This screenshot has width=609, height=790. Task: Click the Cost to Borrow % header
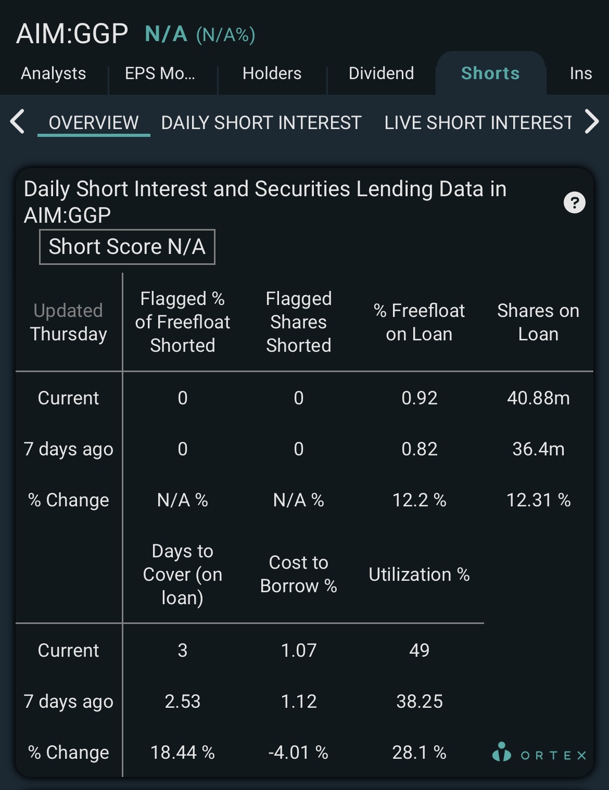pos(299,575)
